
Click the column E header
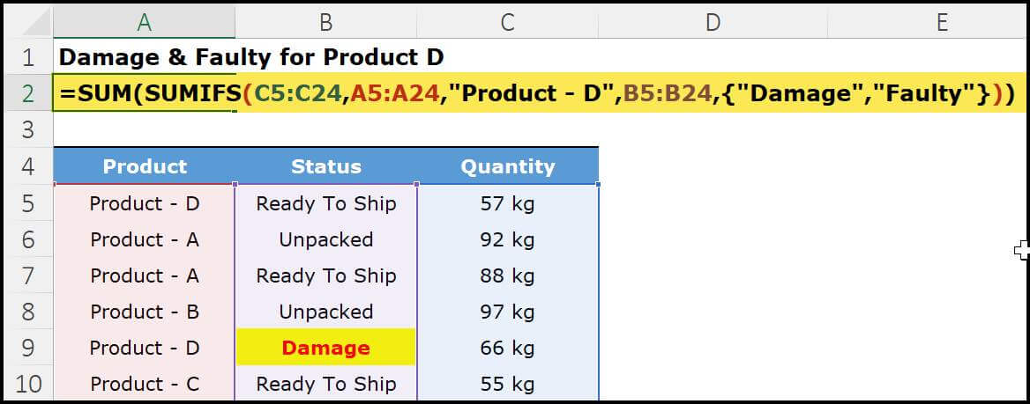coord(942,23)
